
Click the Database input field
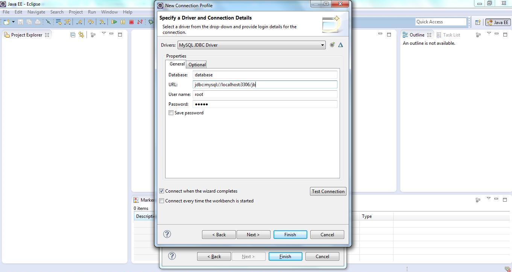tap(265, 75)
